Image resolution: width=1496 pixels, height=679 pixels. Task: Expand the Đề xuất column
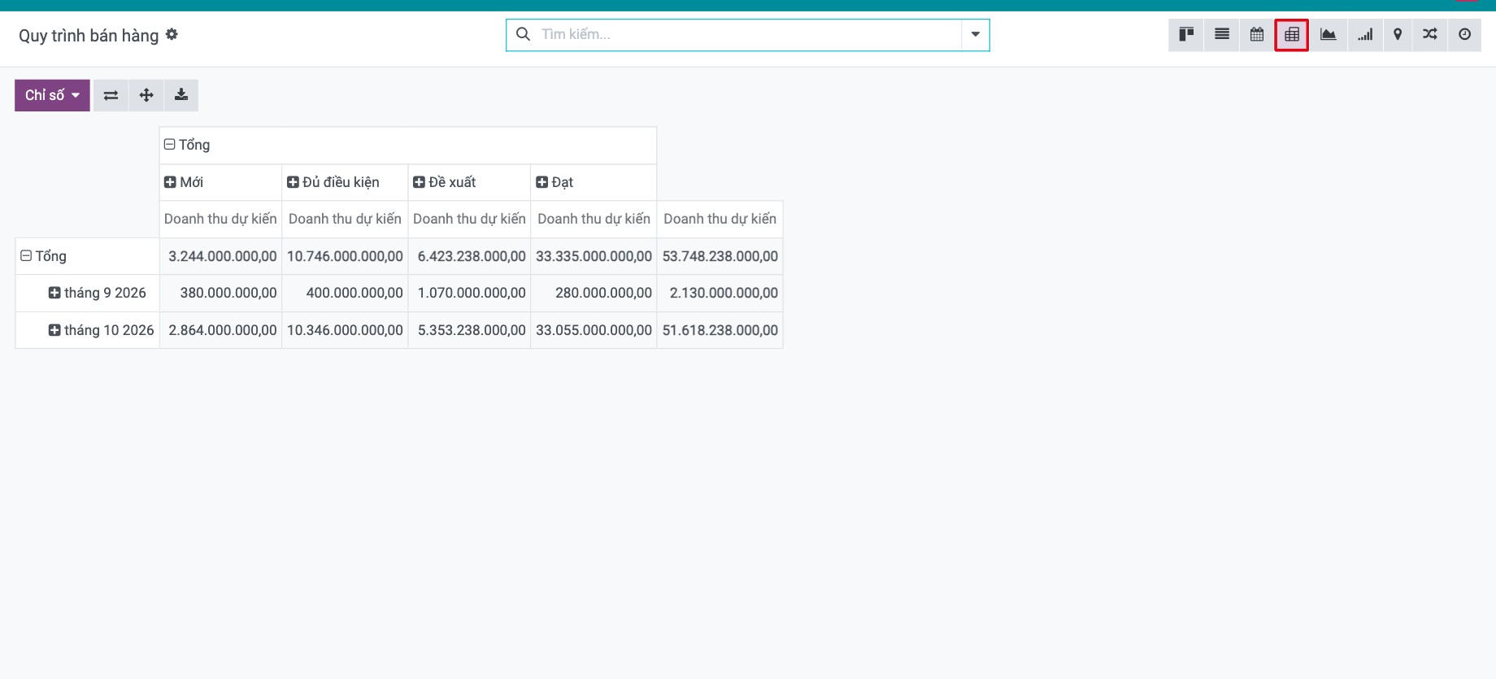click(445, 182)
